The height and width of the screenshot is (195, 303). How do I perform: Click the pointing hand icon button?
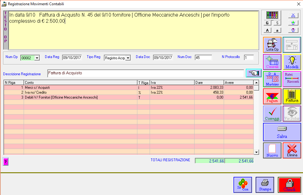(x=254, y=73)
